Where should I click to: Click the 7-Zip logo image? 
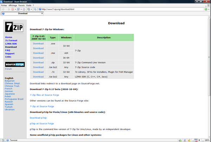click(x=14, y=27)
